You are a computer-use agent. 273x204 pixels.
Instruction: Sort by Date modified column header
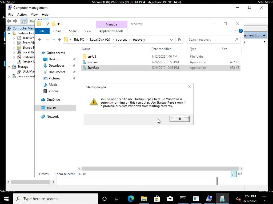point(169,49)
